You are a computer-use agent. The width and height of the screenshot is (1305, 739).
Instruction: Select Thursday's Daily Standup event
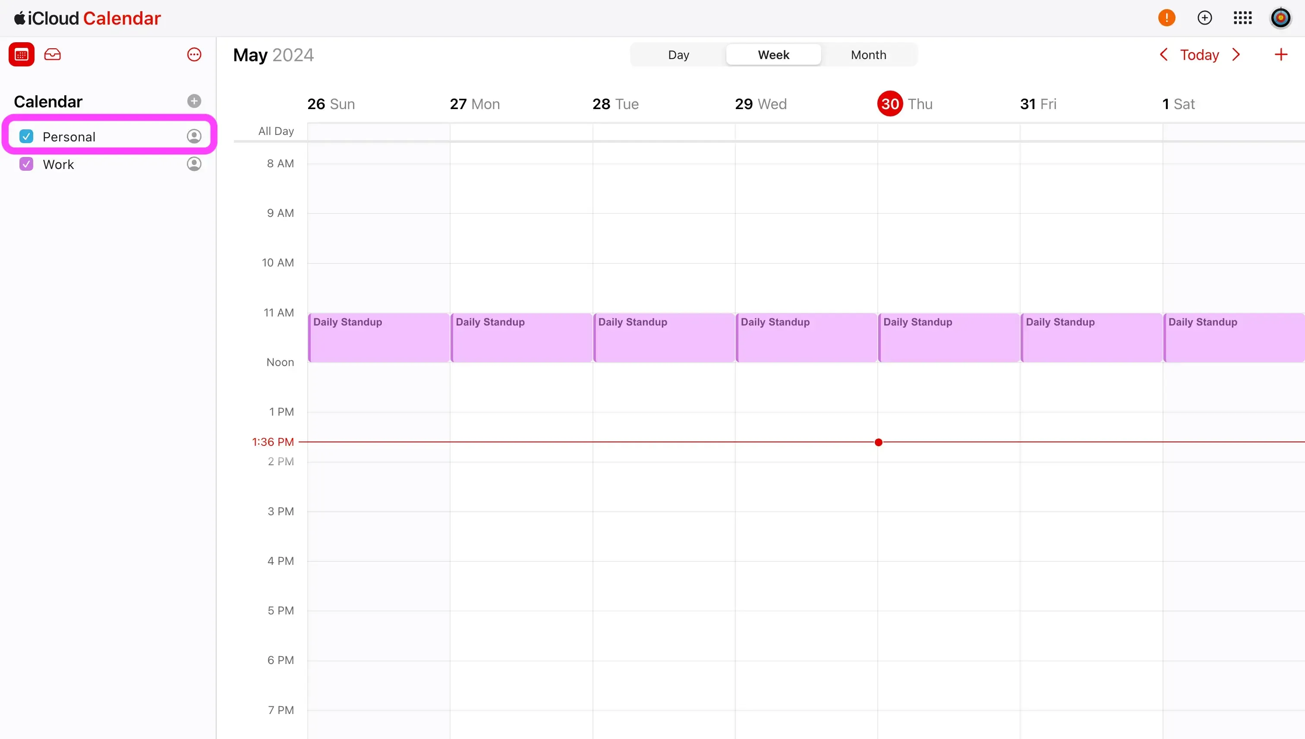949,337
